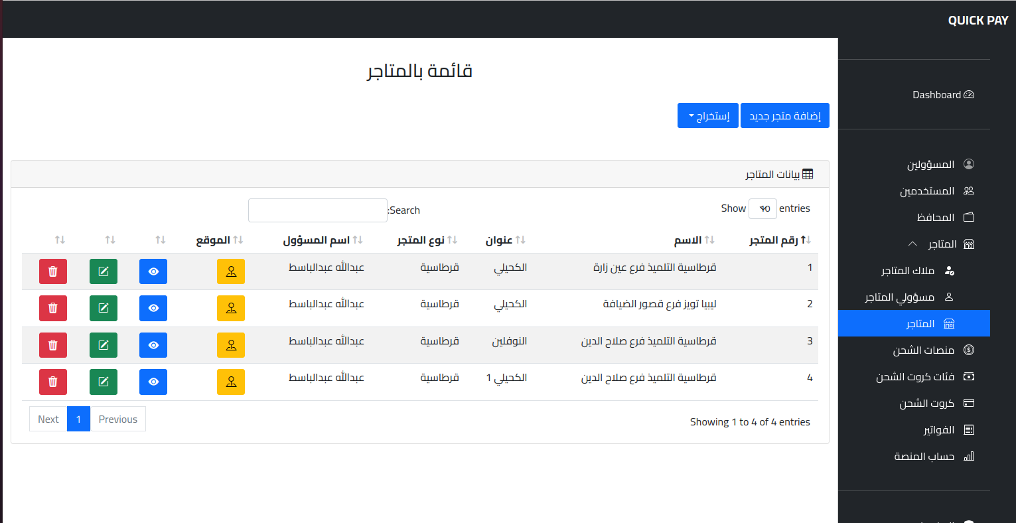This screenshot has width=1016, height=523.
Task: Delete store number 4 using red trash button
Action: pyautogui.click(x=53, y=382)
